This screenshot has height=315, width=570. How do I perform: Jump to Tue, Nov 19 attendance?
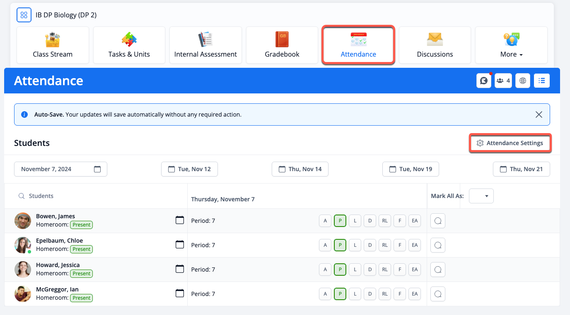pos(411,169)
